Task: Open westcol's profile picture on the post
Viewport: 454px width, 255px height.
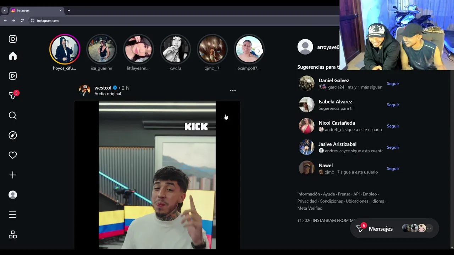Action: (x=84, y=90)
